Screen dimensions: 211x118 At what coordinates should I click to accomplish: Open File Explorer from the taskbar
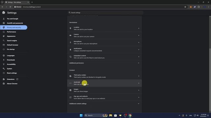pyautogui.click(x=111, y=115)
